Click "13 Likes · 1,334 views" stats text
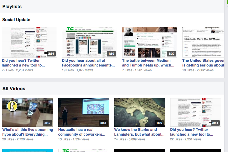This screenshot has width=228, height=152. (74, 139)
